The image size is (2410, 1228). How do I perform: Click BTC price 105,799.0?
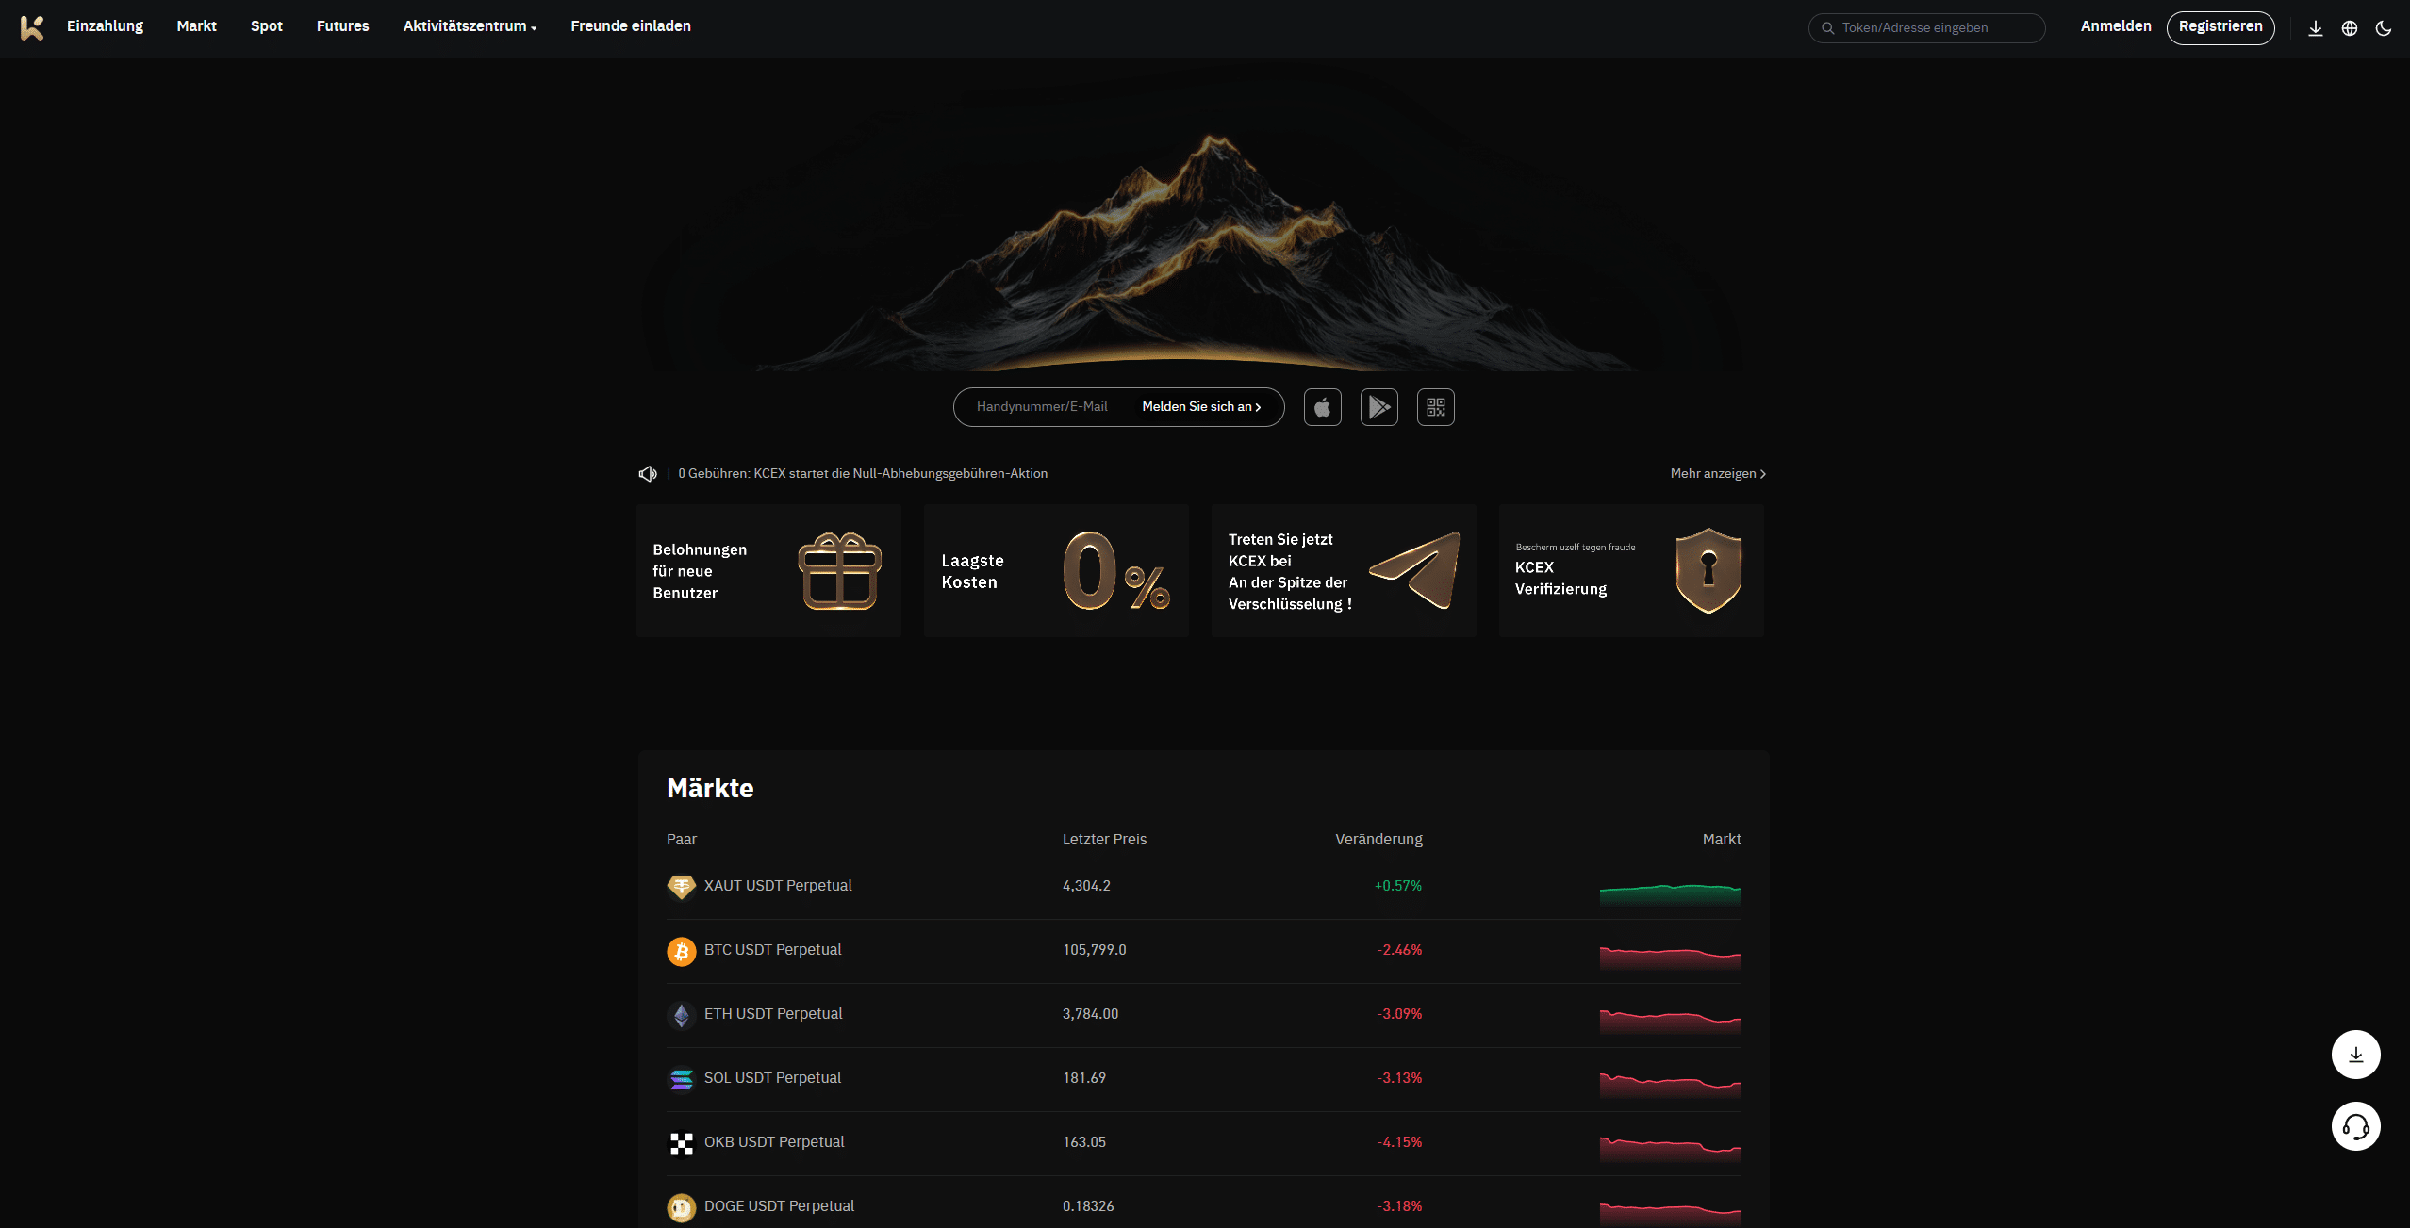(1094, 950)
